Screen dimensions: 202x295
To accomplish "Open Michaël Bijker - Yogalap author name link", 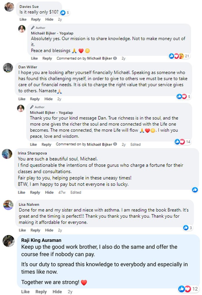I will point(52,33).
